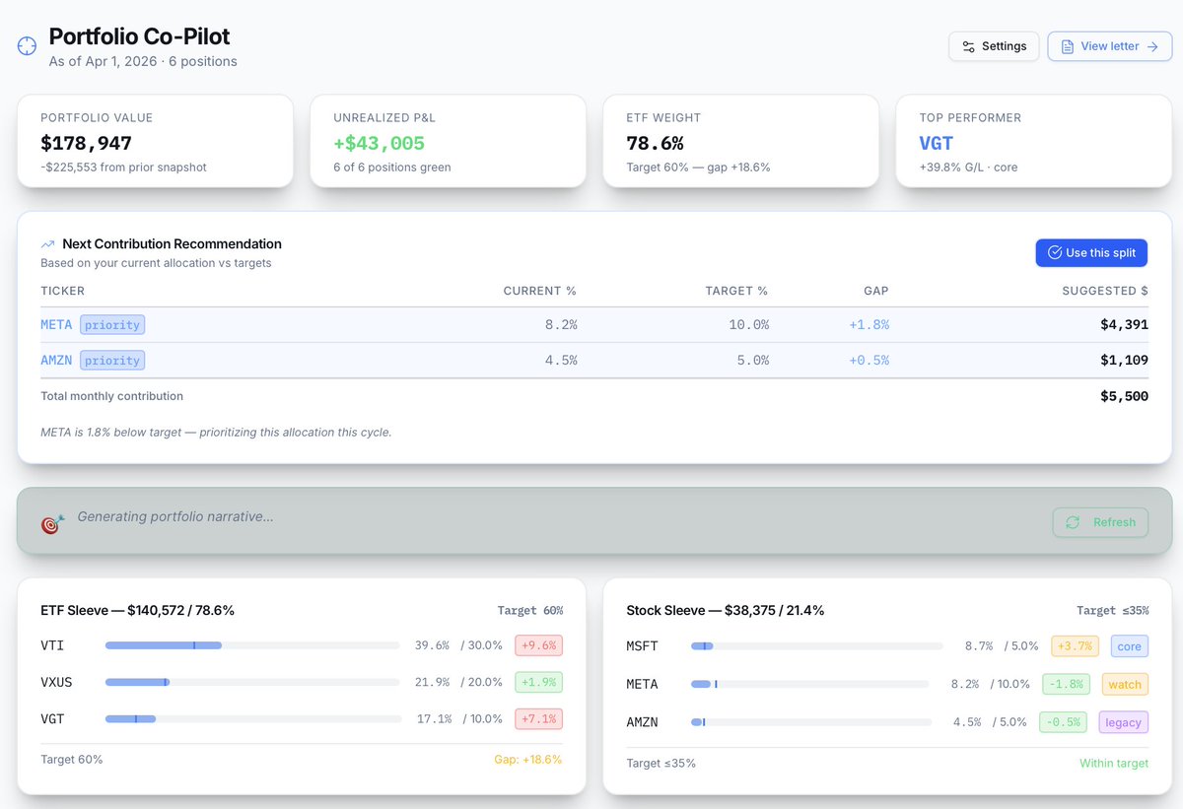Click the $5,500 total monthly contribution
This screenshot has width=1183, height=809.
coord(1125,396)
